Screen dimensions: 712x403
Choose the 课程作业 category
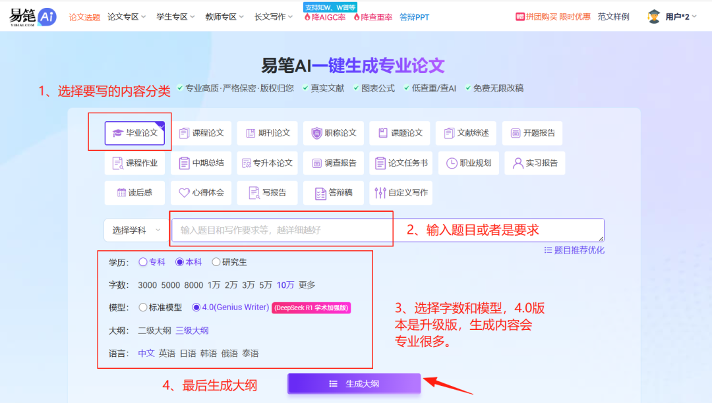(x=134, y=163)
